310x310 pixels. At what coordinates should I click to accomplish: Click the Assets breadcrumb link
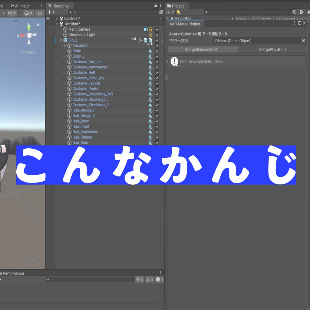tap(241, 19)
